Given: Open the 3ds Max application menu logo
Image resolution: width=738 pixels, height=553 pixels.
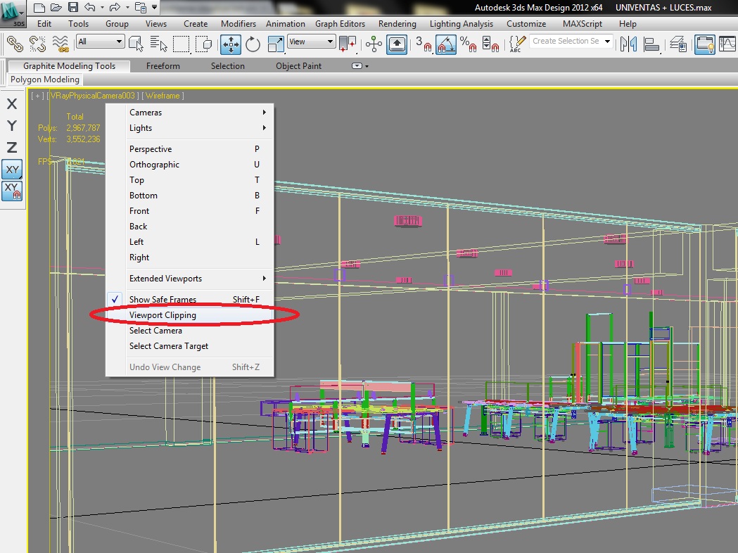Looking at the screenshot, I should pos(12,13).
